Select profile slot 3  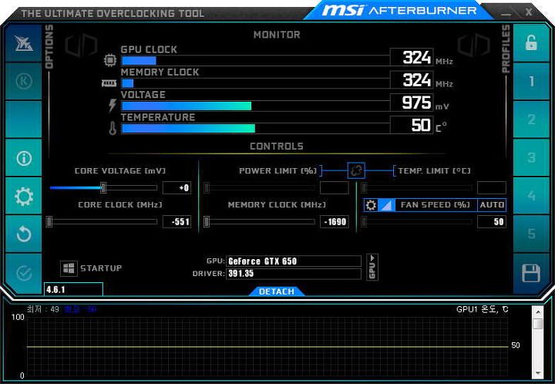point(531,157)
